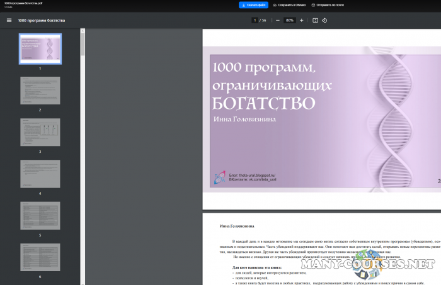Select page 4 thumbnail

40,174
